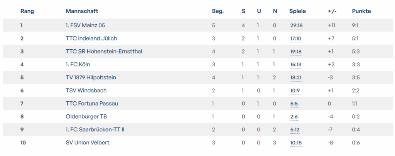Image resolution: width=395 pixels, height=156 pixels.
Task: Open the 1. FSV Mainz 05 team link
Action: point(85,25)
